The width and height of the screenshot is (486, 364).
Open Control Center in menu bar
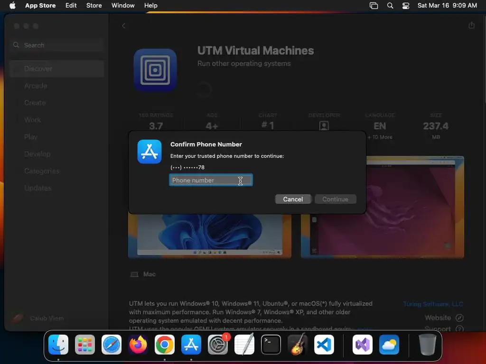[406, 6]
